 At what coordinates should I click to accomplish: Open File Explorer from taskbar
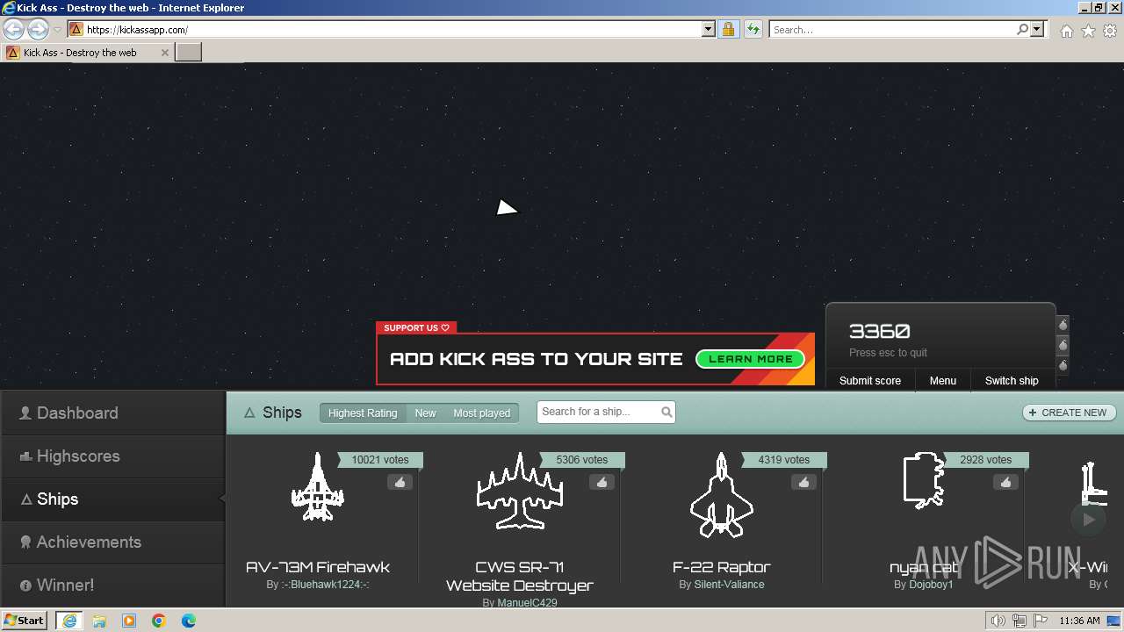click(x=99, y=621)
